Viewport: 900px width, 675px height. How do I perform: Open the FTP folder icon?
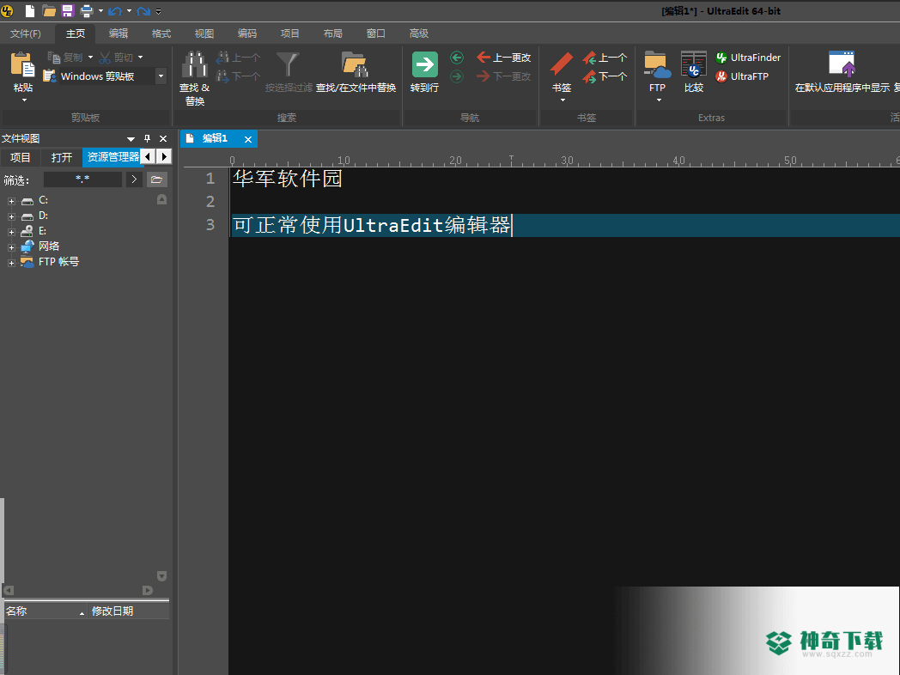(657, 64)
